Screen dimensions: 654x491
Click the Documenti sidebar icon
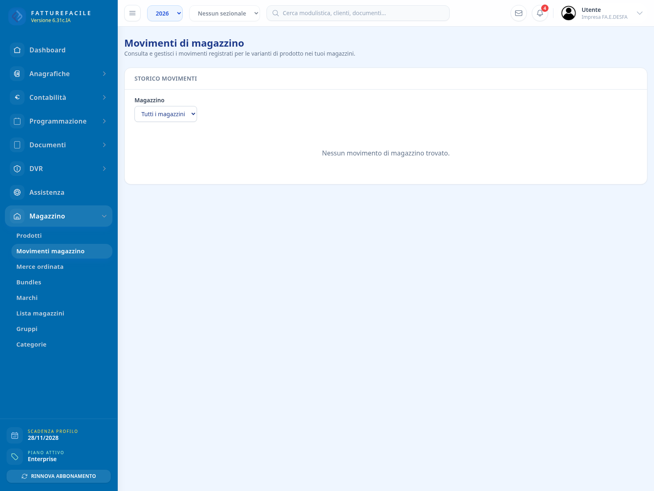tap(17, 145)
